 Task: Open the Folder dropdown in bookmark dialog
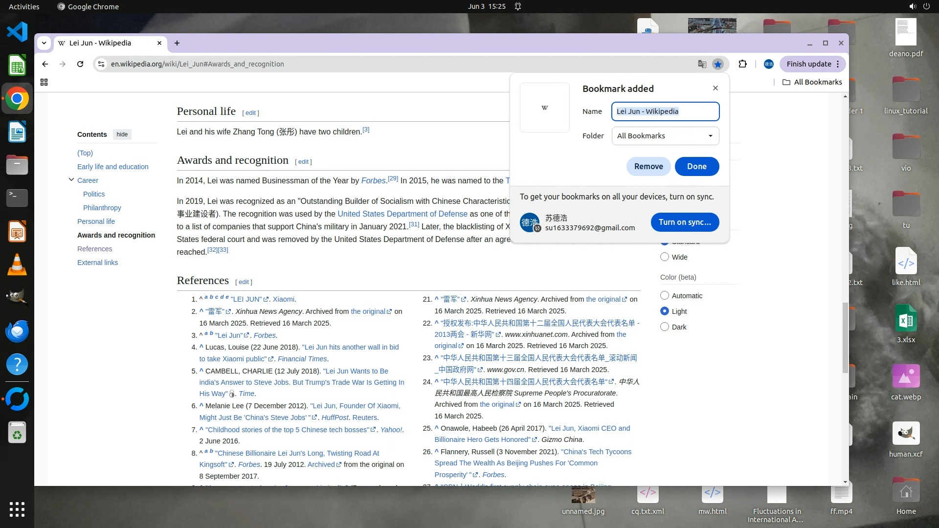point(665,136)
